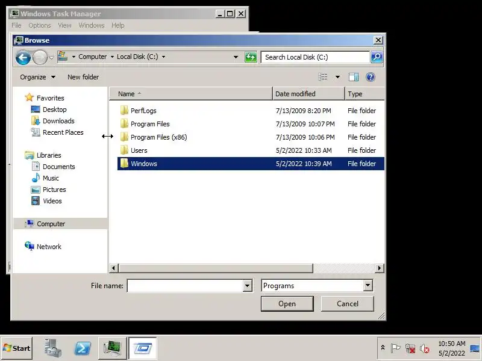Viewport: 482px width, 361px height.
Task: Select Music library
Action: (x=51, y=178)
